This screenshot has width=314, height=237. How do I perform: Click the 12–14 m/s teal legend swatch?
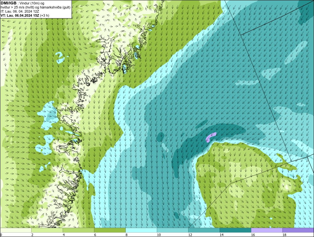[204, 230]
